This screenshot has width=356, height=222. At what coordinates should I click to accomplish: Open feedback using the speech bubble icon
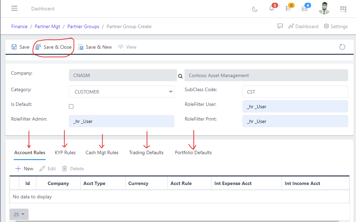(x=280, y=26)
